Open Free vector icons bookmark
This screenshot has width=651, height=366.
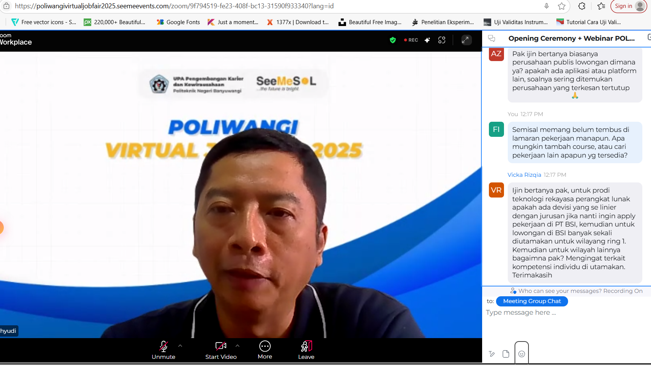pos(44,22)
